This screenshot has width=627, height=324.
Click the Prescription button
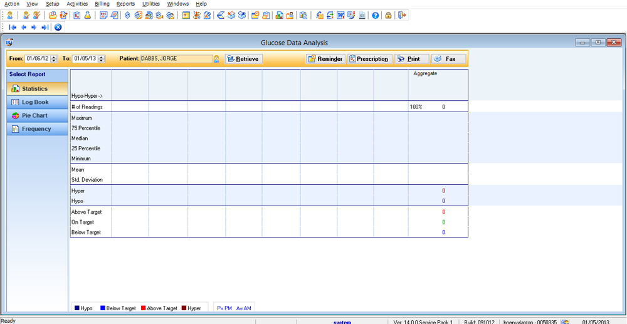tap(369, 59)
